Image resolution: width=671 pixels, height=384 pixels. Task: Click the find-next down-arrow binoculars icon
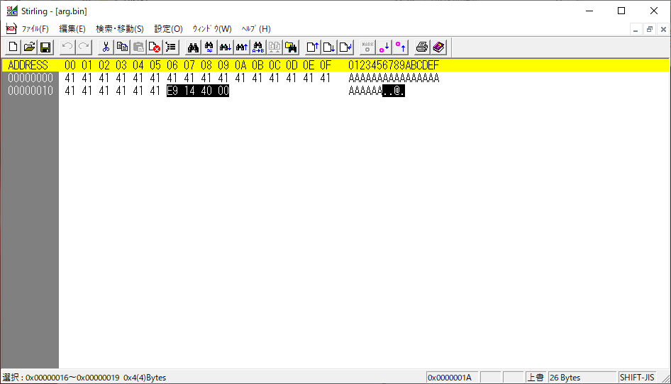coord(226,47)
